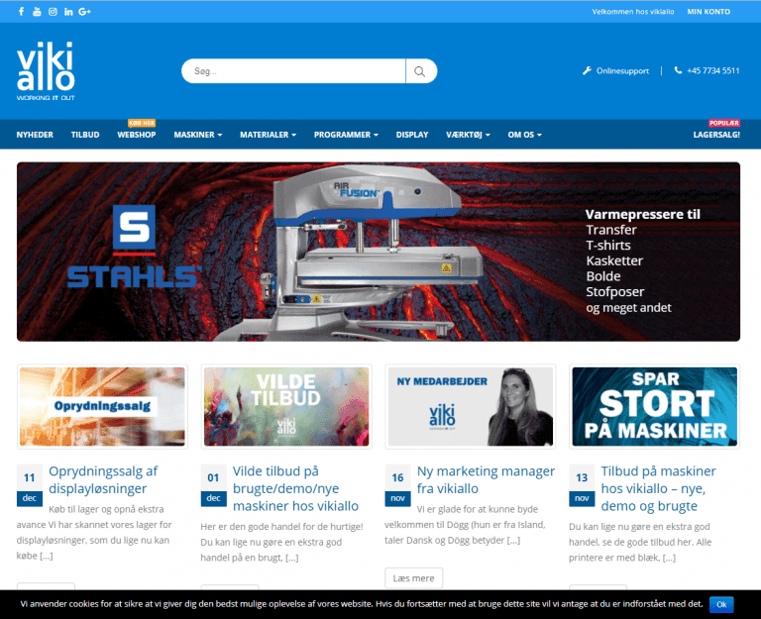Accept cookies with the Ok button
This screenshot has height=619, width=761.
(721, 604)
